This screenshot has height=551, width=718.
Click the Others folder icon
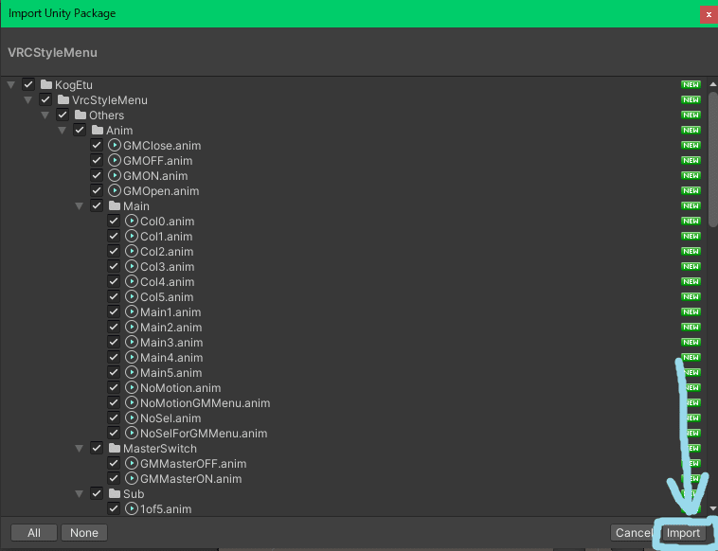pos(81,115)
